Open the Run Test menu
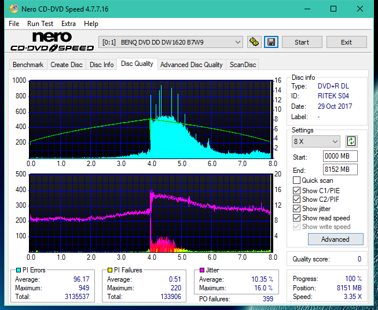The width and height of the screenshot is (378, 310). 40,24
